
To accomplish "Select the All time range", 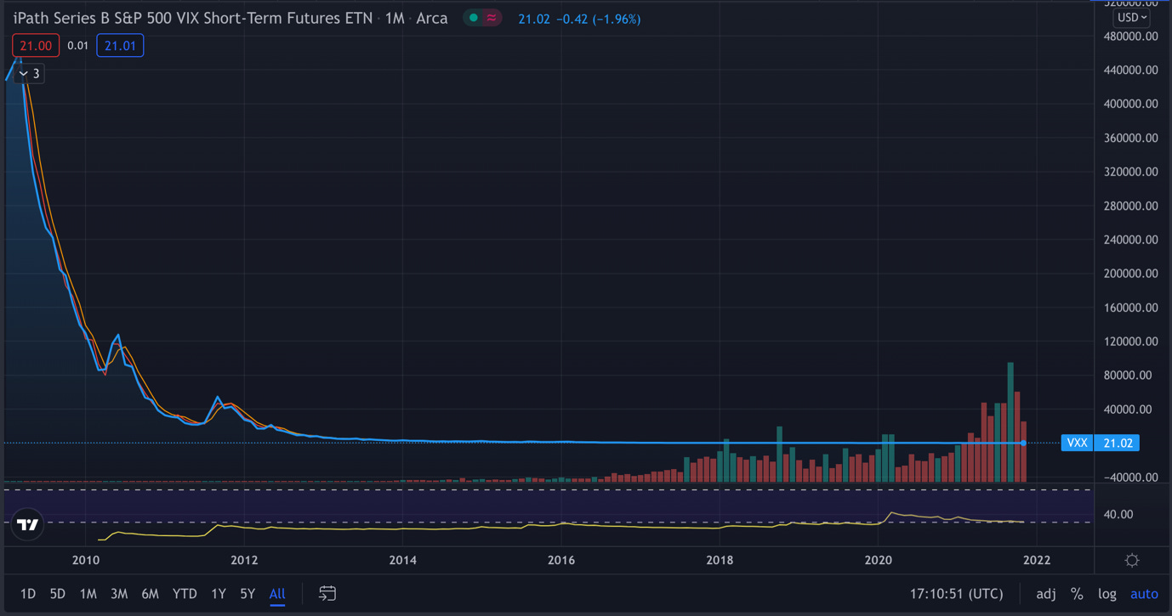I will click(x=277, y=594).
